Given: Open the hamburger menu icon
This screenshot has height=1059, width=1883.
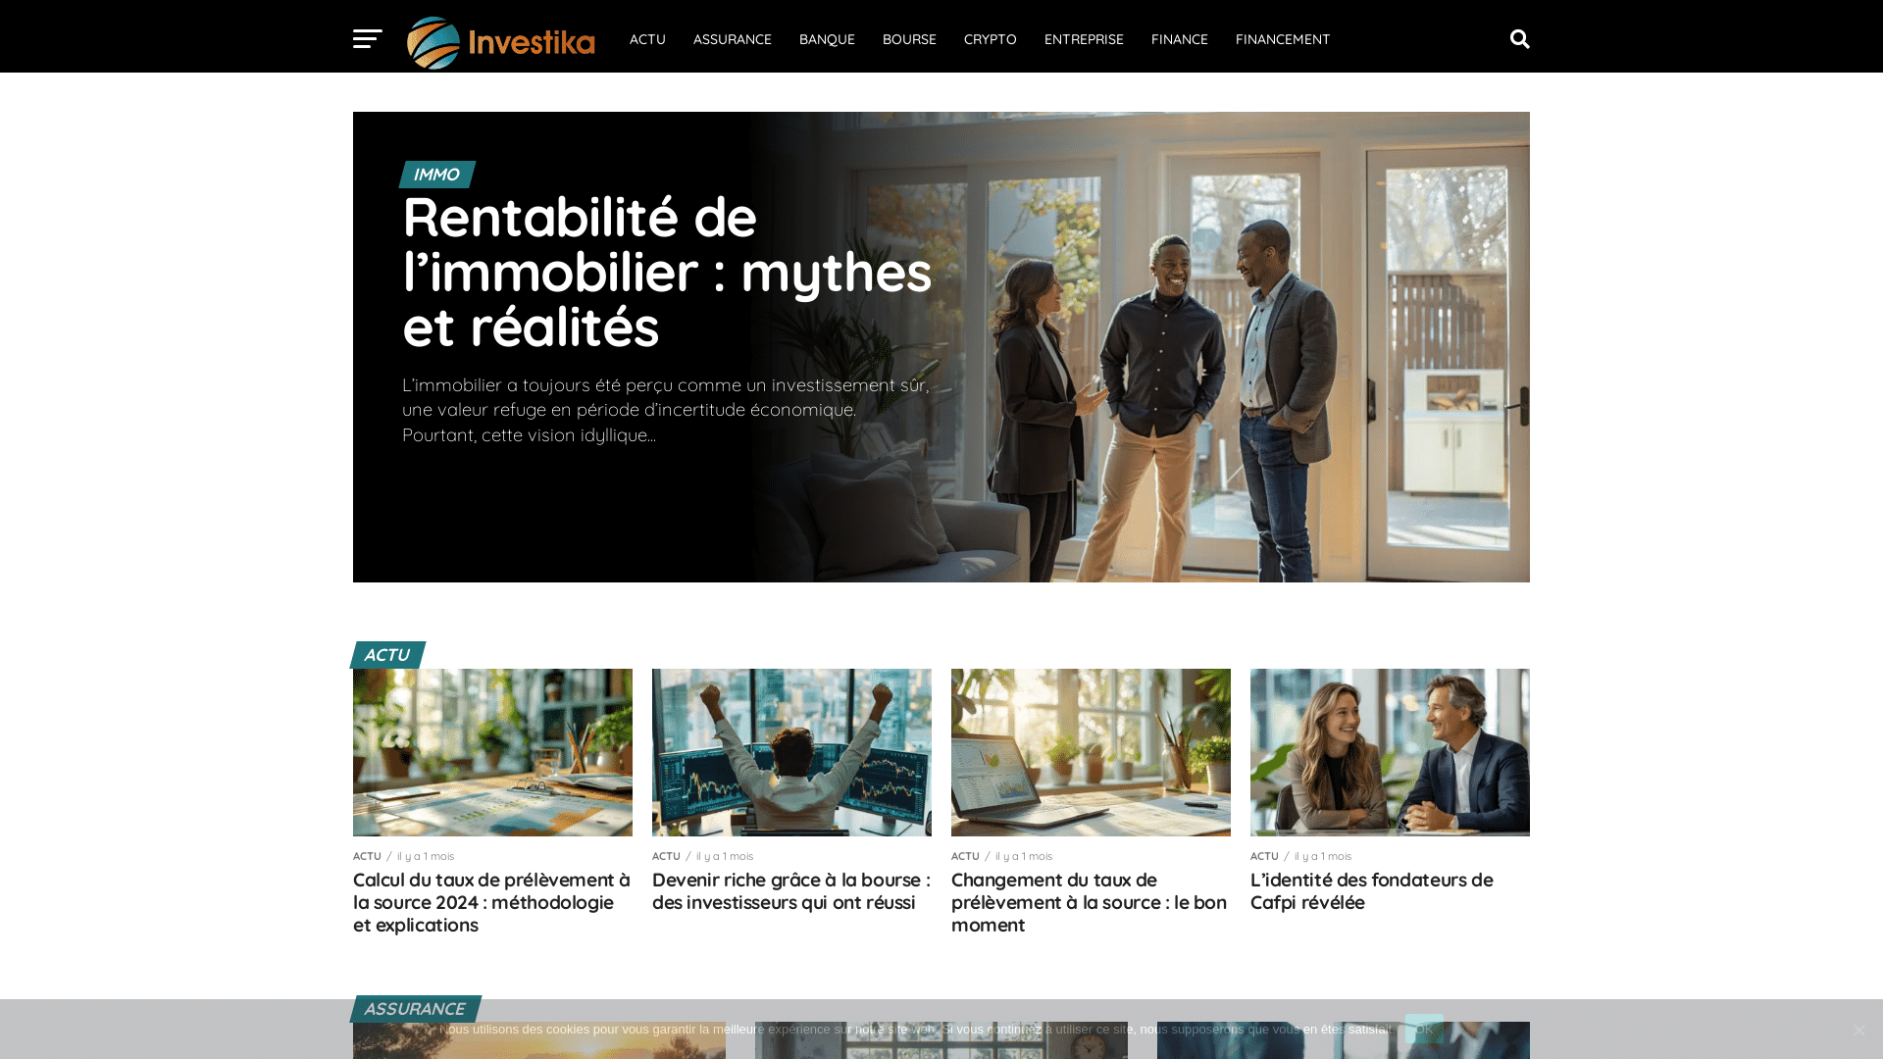Looking at the screenshot, I should point(368,39).
